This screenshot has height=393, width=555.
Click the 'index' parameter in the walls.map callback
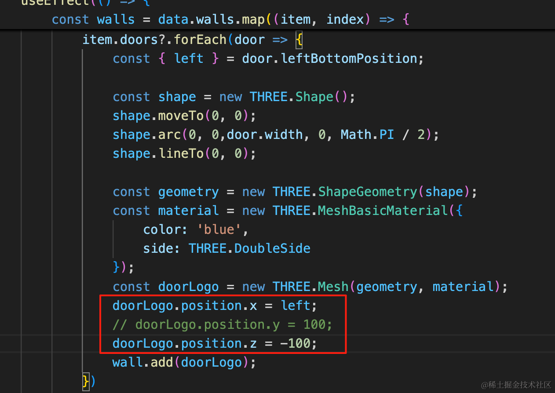[x=345, y=19]
